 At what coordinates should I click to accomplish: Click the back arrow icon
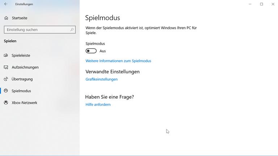[x=6, y=4]
